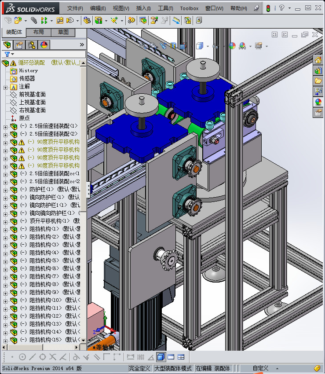The width and height of the screenshot is (325, 374).
Task: Open the 编辑(E) menu
Action: [98, 9]
